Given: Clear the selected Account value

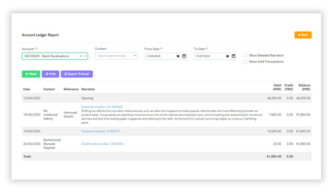Looking at the screenshot, I should 81,56.
